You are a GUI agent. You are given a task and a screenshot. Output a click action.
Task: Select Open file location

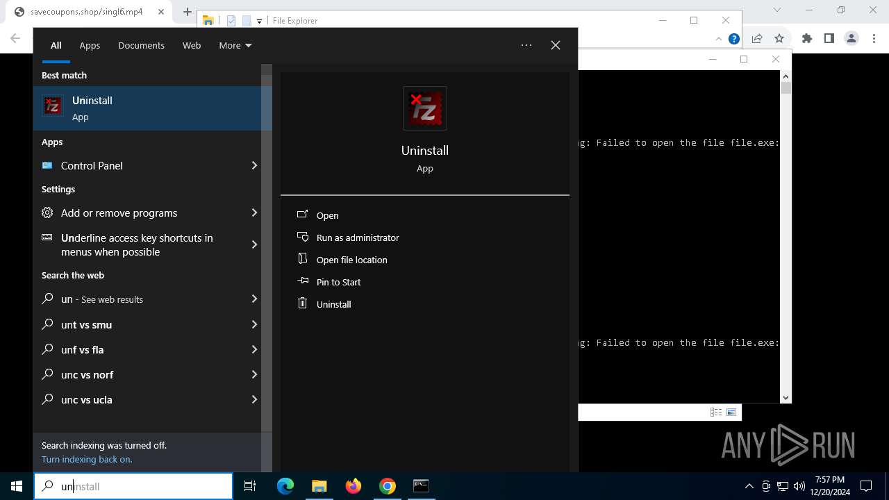(351, 260)
